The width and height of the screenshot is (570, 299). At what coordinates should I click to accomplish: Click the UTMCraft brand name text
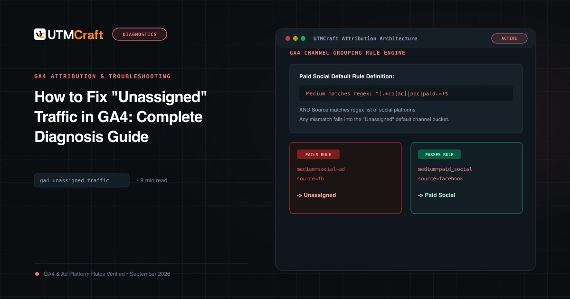click(76, 35)
